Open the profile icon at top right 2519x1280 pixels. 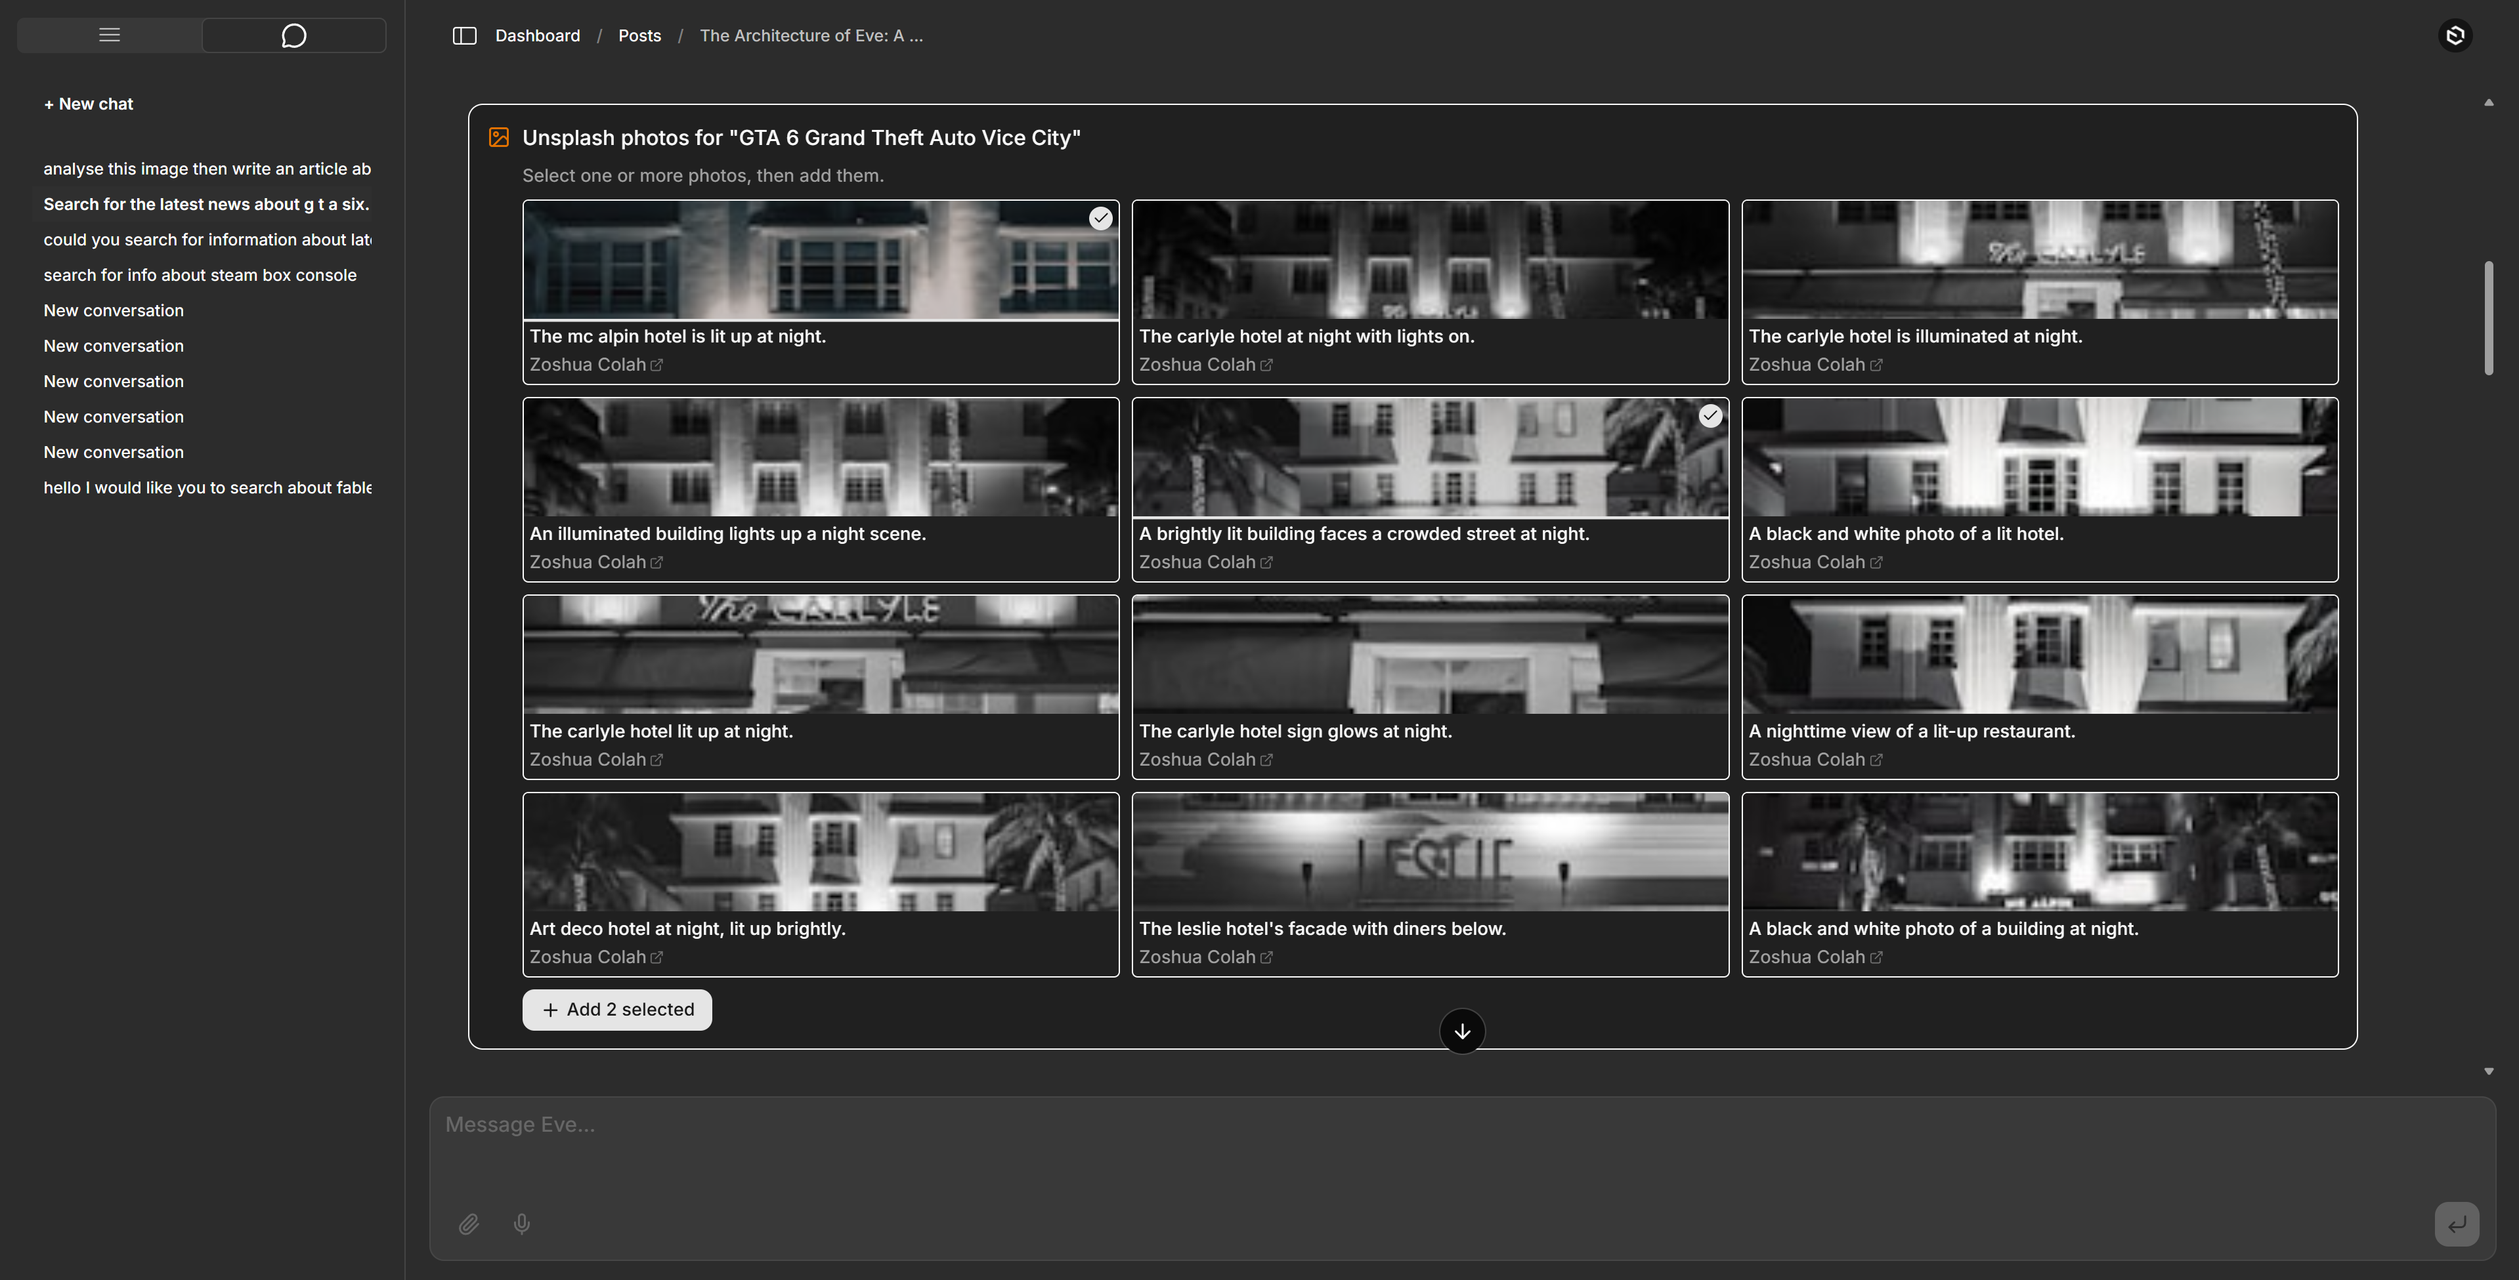[x=2455, y=36]
